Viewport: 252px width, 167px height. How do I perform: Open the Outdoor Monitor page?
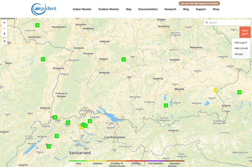[x=109, y=9]
